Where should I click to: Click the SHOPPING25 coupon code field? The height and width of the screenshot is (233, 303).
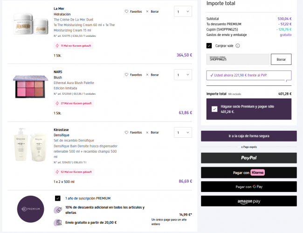point(238,59)
